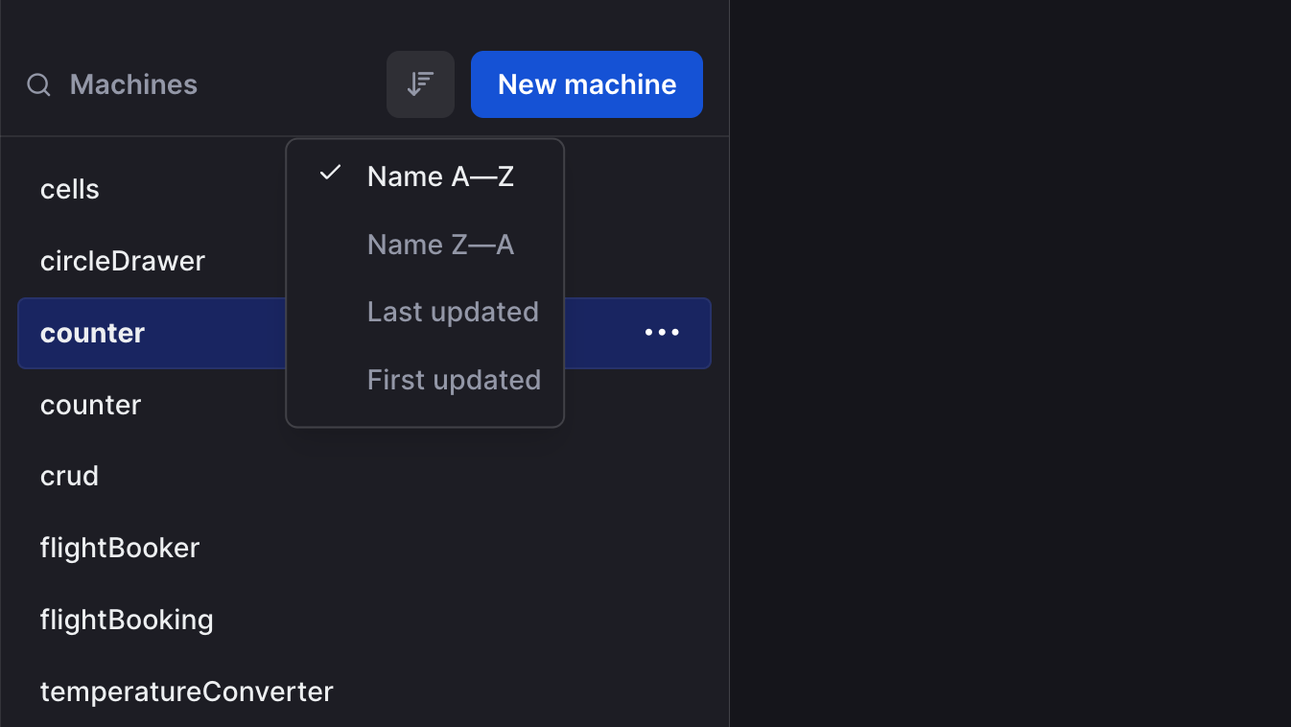1291x727 pixels.
Task: Select the temperatureConverter machine
Action: (x=186, y=692)
